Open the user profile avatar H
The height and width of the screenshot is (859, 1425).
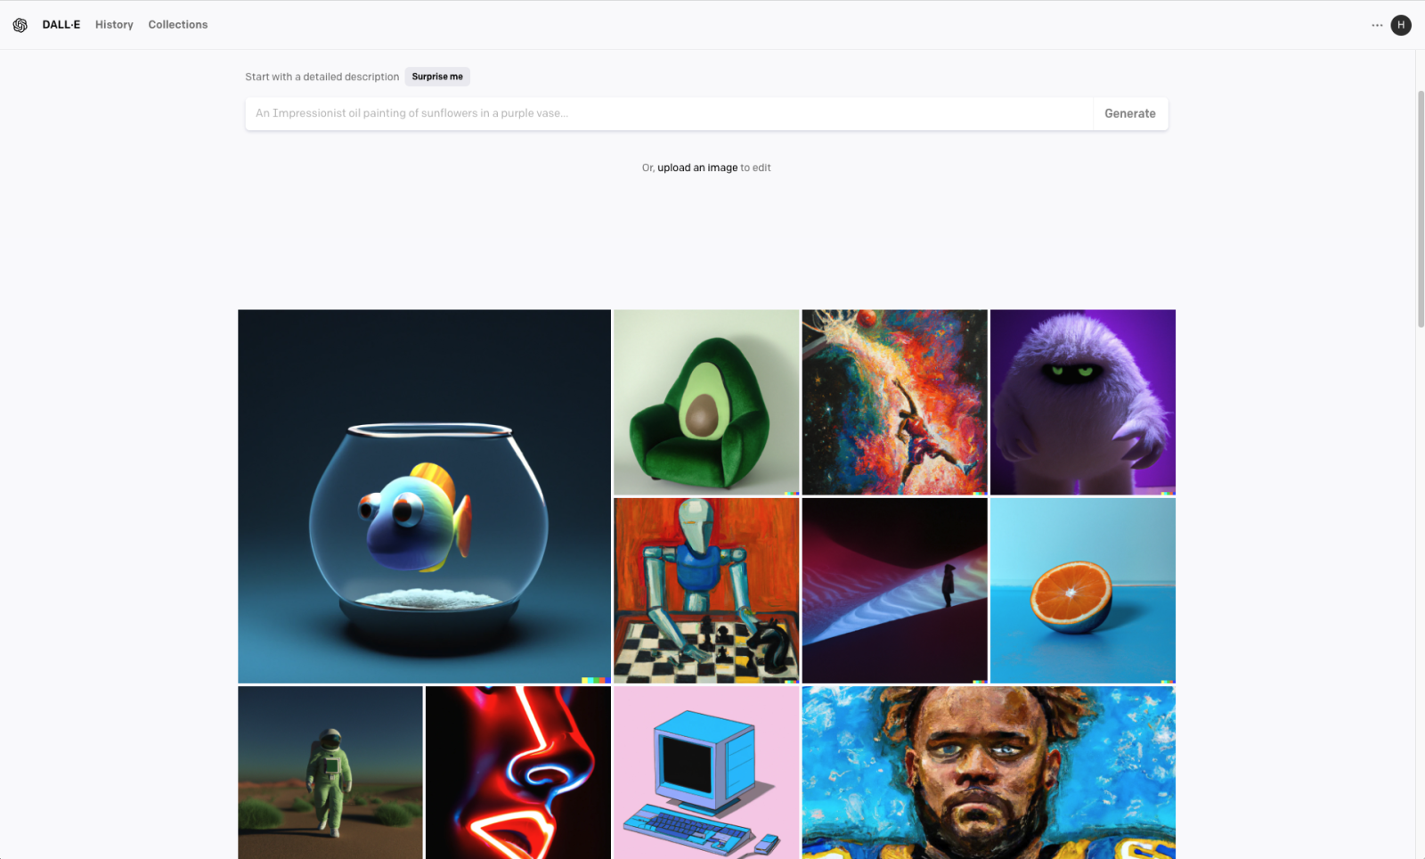(x=1401, y=25)
